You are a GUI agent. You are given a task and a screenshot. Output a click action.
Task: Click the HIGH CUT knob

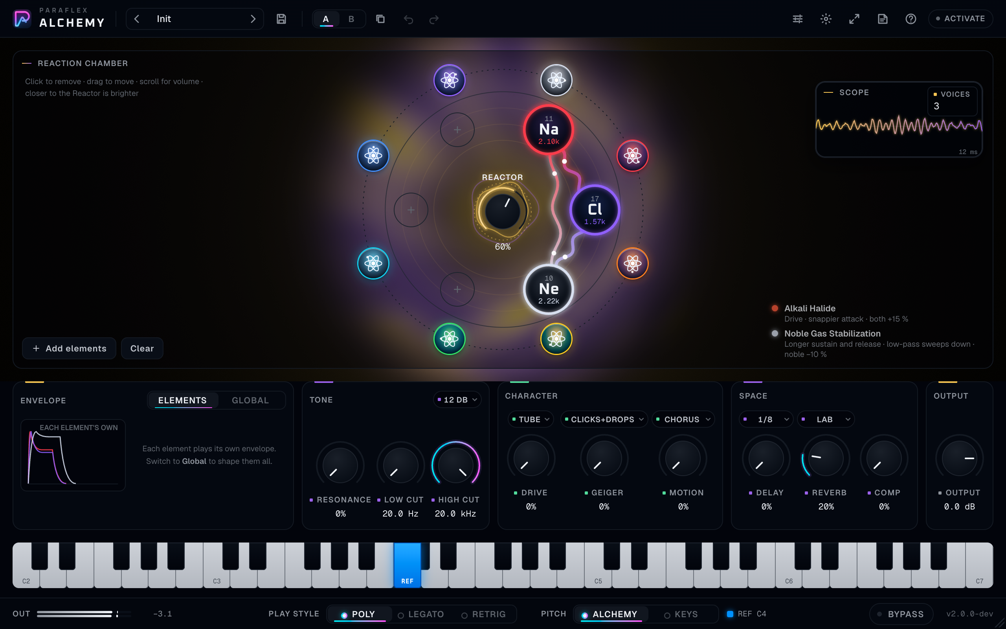[455, 465]
